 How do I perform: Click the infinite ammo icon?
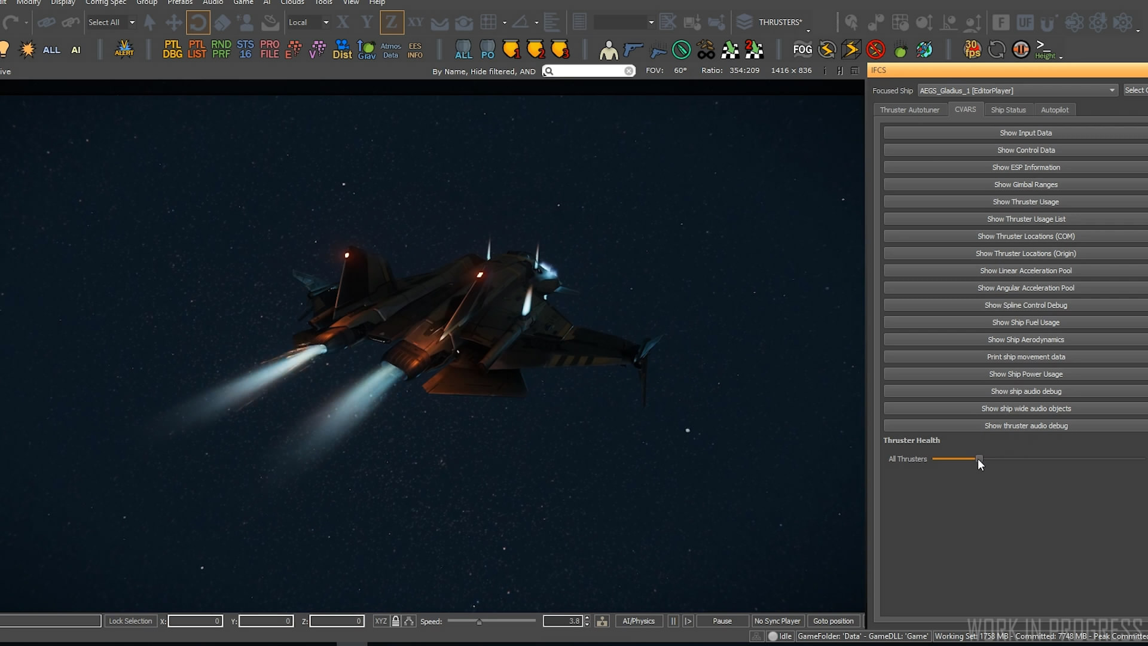tap(706, 50)
